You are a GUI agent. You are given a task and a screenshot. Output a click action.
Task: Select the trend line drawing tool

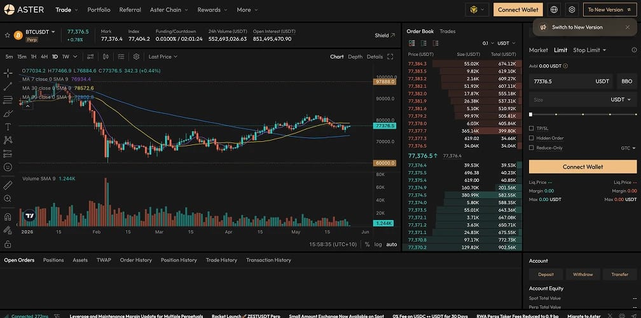[x=8, y=86]
